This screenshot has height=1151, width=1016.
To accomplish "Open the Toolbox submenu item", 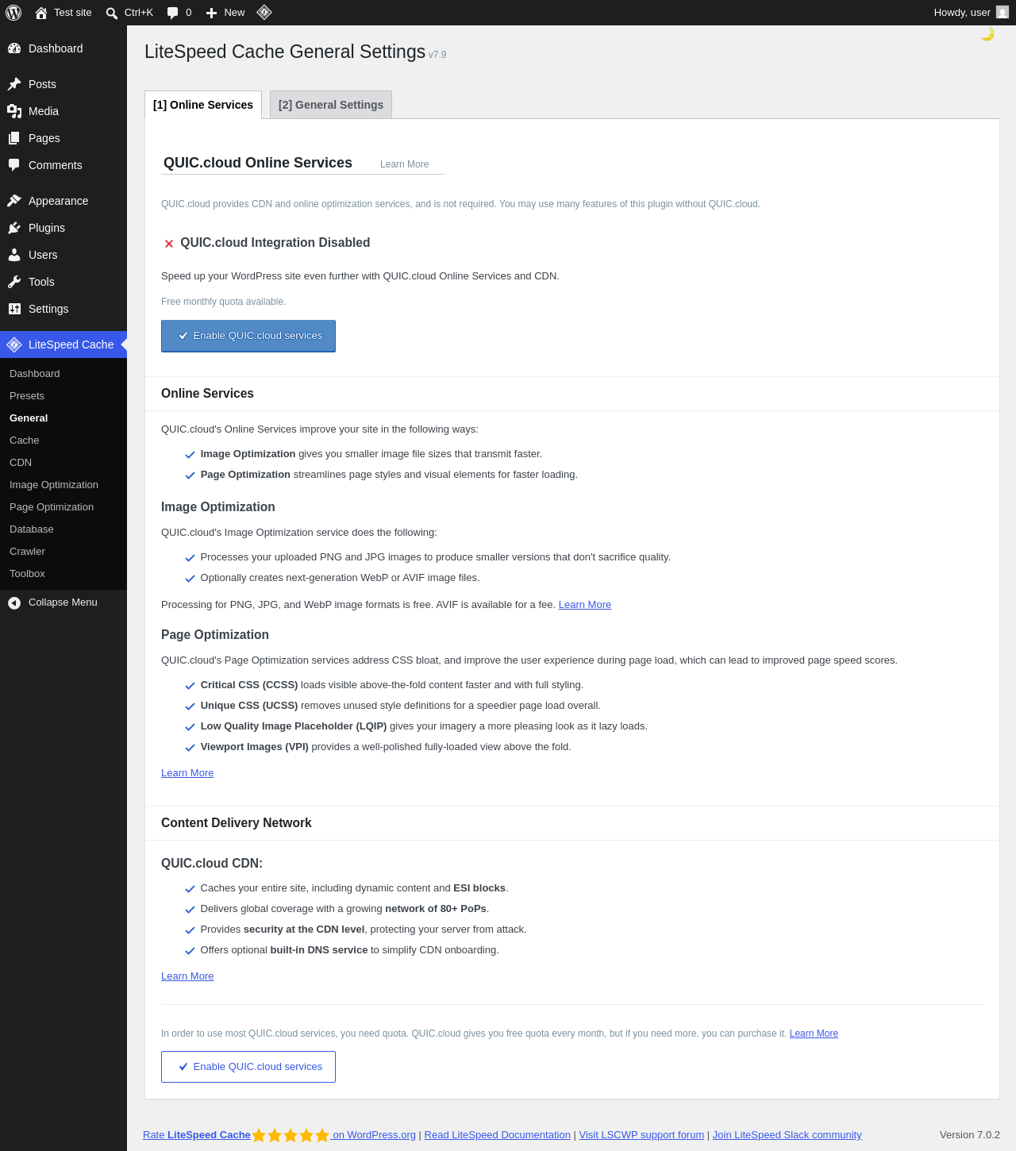I will (28, 574).
